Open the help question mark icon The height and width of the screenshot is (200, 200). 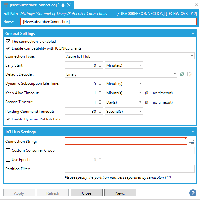pyautogui.click(x=193, y=193)
